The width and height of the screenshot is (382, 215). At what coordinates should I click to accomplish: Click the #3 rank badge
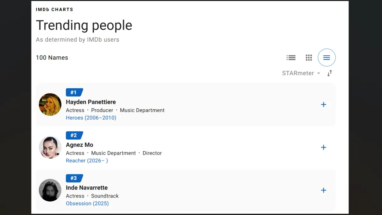point(74,178)
